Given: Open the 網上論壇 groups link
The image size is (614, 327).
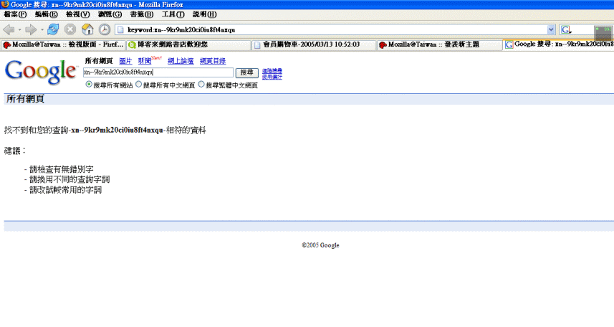Looking at the screenshot, I should point(181,61).
